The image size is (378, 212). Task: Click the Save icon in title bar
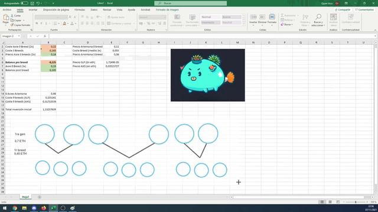32,4
